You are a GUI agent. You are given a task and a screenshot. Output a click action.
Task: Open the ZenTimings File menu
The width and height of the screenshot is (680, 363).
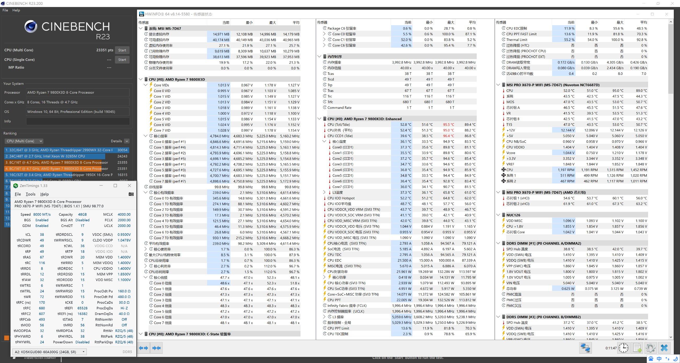click(x=18, y=194)
